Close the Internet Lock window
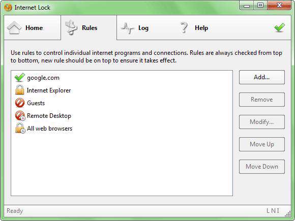The height and width of the screenshot is (221, 295). tap(279, 5)
